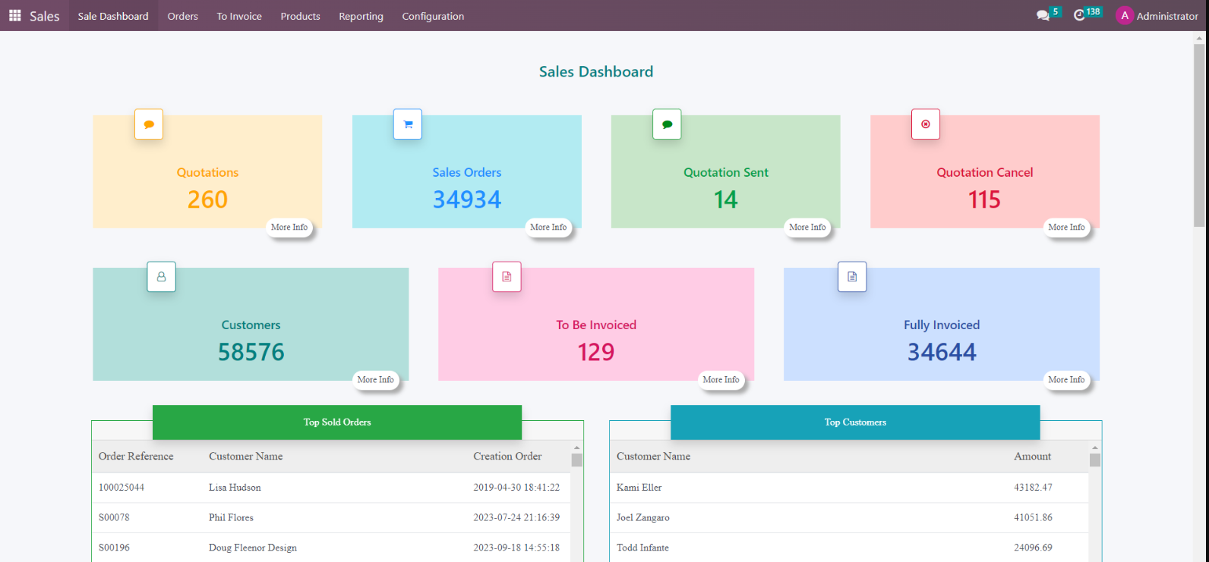Click the Creation Order column header

507,457
